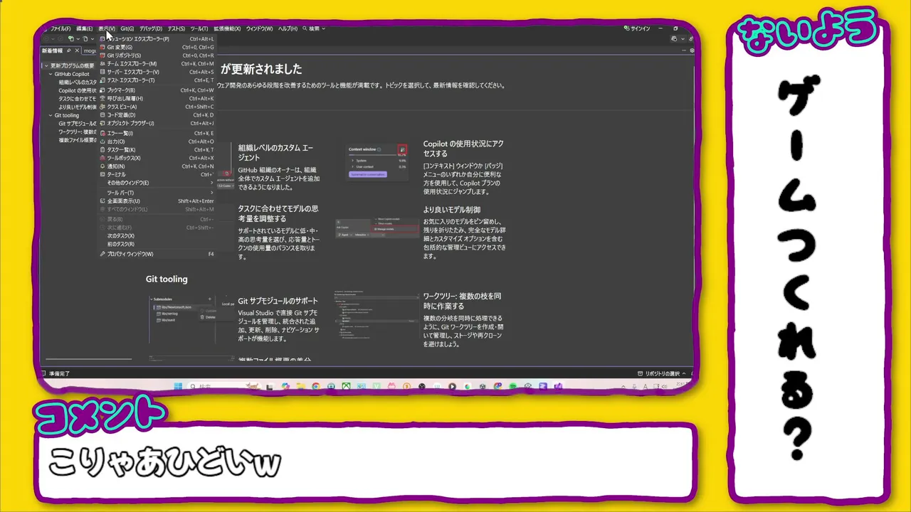Click the 通知(N) bell icon

pos(102,166)
